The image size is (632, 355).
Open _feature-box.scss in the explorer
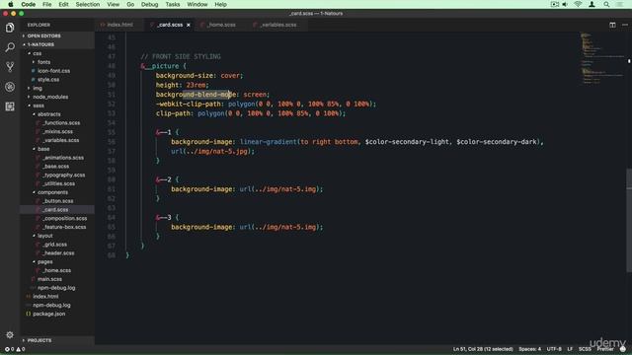[57, 227]
